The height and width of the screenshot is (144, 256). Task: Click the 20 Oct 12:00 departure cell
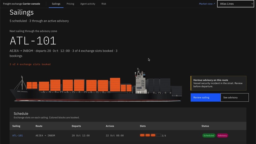pyautogui.click(x=81, y=135)
